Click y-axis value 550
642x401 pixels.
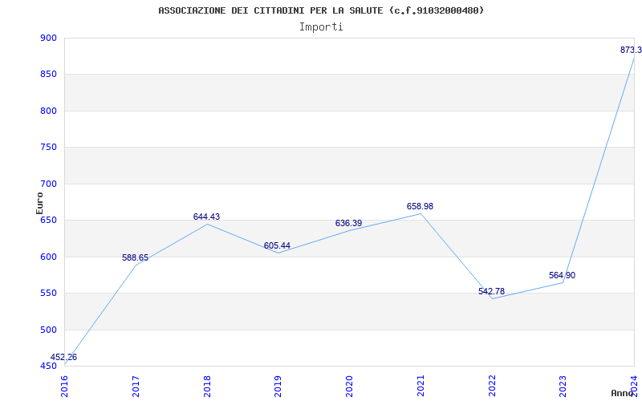pos(48,294)
